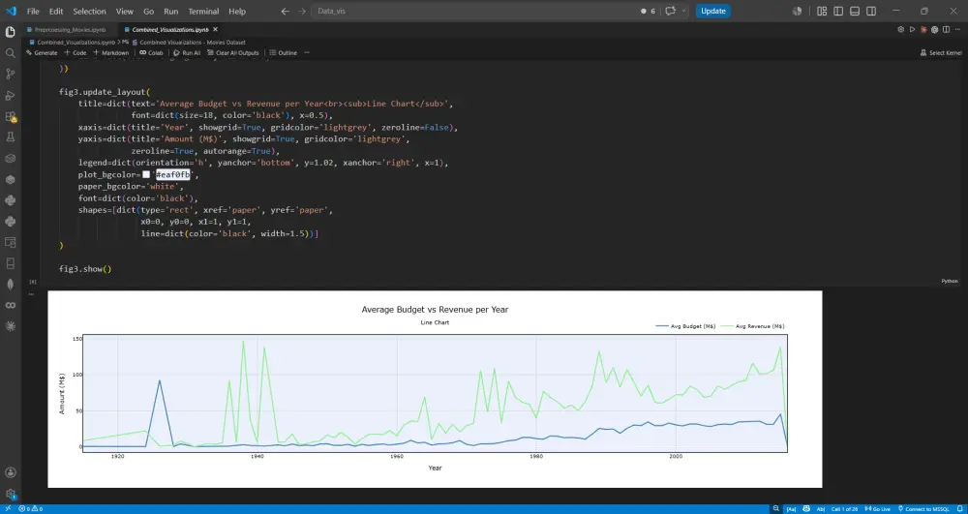
Task: Go back with the left arrow
Action: [285, 11]
